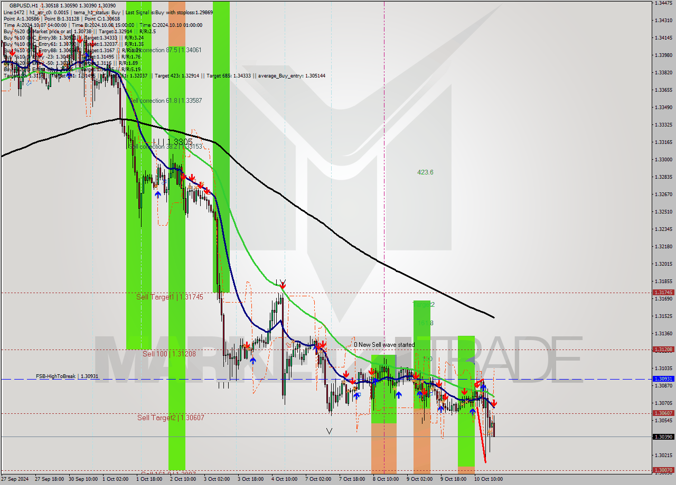The image size is (676, 485).
Task: Click the 1.32510 price axis value
Action: pyautogui.click(x=663, y=211)
